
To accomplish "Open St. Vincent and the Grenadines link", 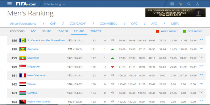I will pos(46,40).
